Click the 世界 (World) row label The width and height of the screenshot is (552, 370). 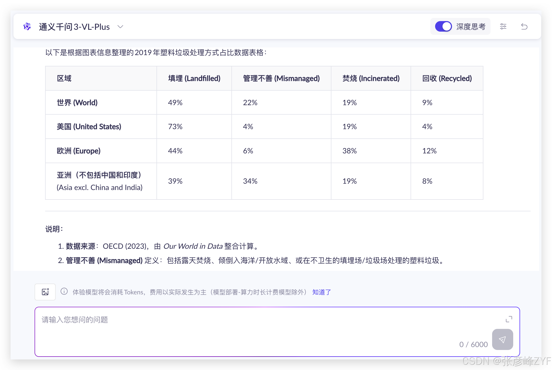tap(77, 103)
